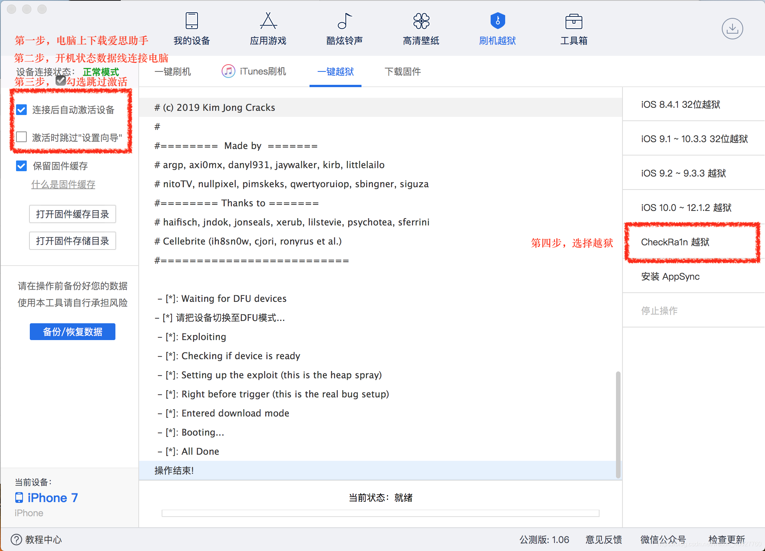Viewport: 765px width, 551px height.
Task: Click the iPhone 7 device name
Action: 53,498
